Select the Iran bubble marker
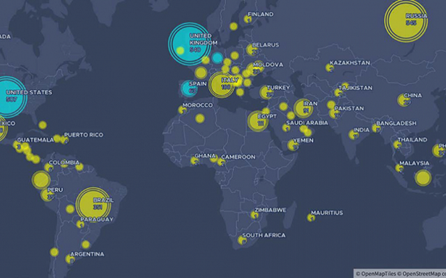This screenshot has width=446, height=278. coord(303,107)
